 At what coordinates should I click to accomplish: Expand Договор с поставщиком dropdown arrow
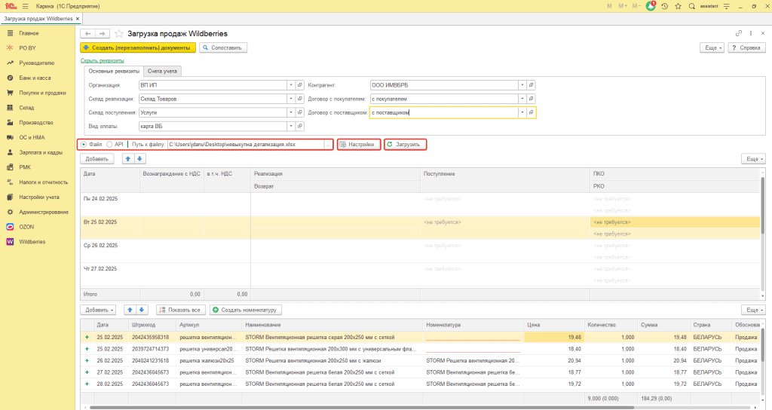coord(522,113)
